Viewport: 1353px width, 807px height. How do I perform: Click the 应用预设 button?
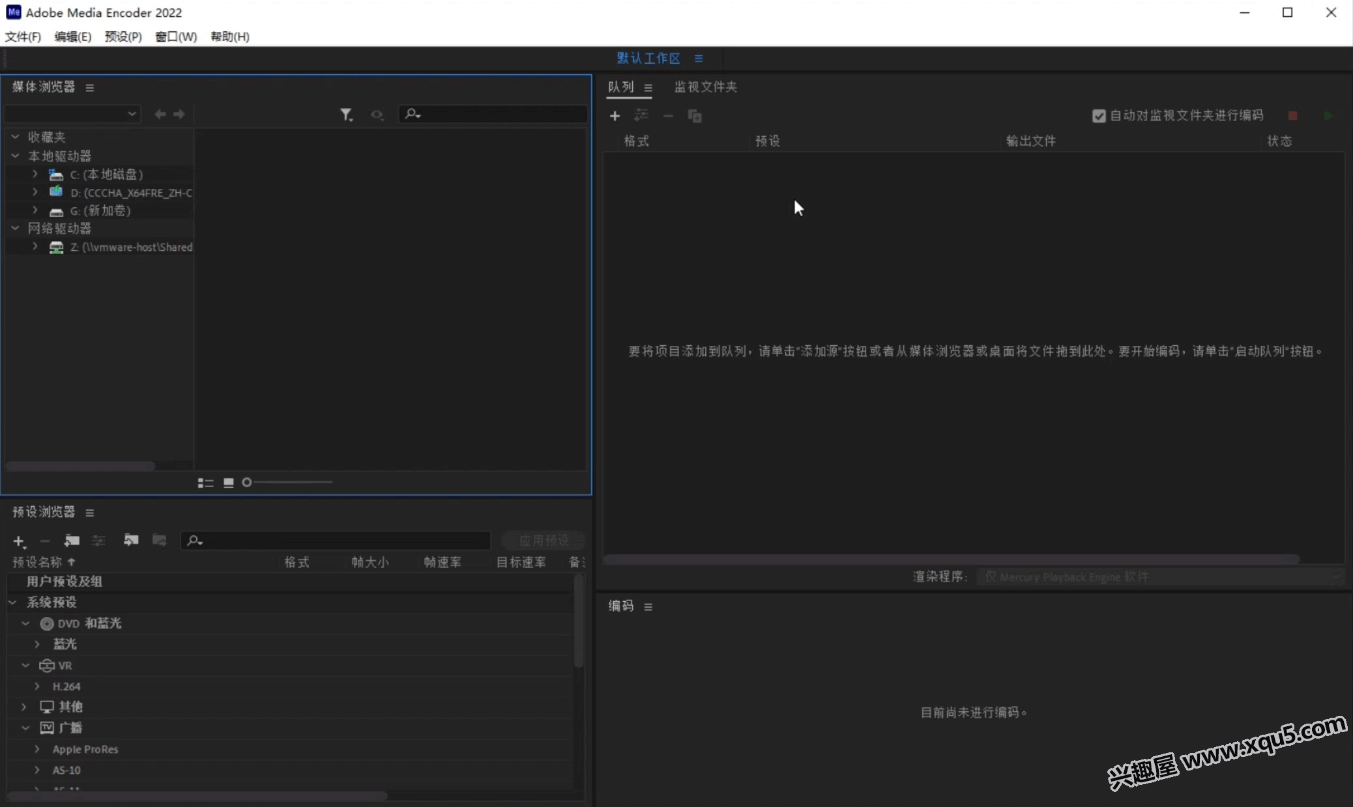pos(544,540)
